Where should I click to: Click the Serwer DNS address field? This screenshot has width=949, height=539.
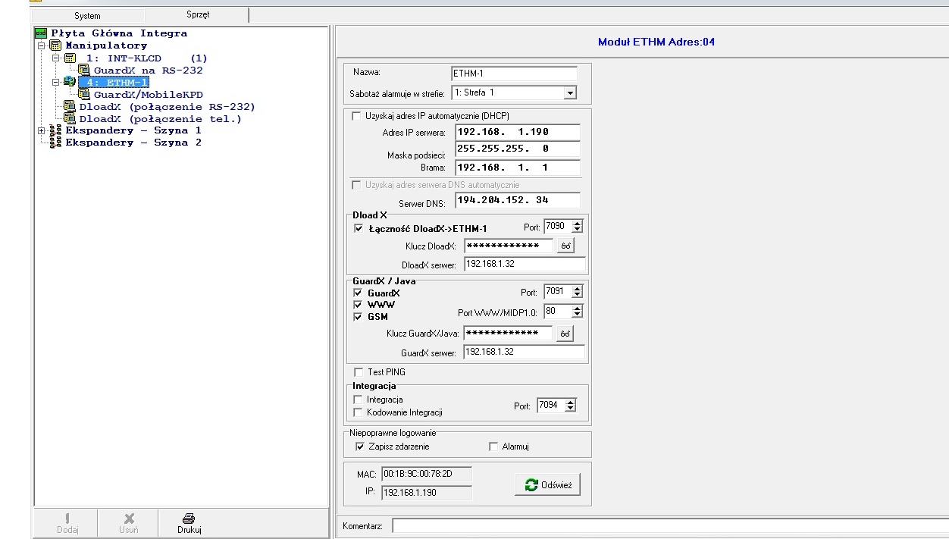(518, 200)
